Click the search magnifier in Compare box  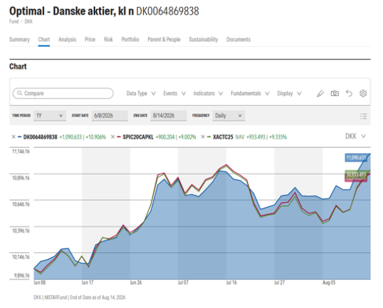coord(20,93)
